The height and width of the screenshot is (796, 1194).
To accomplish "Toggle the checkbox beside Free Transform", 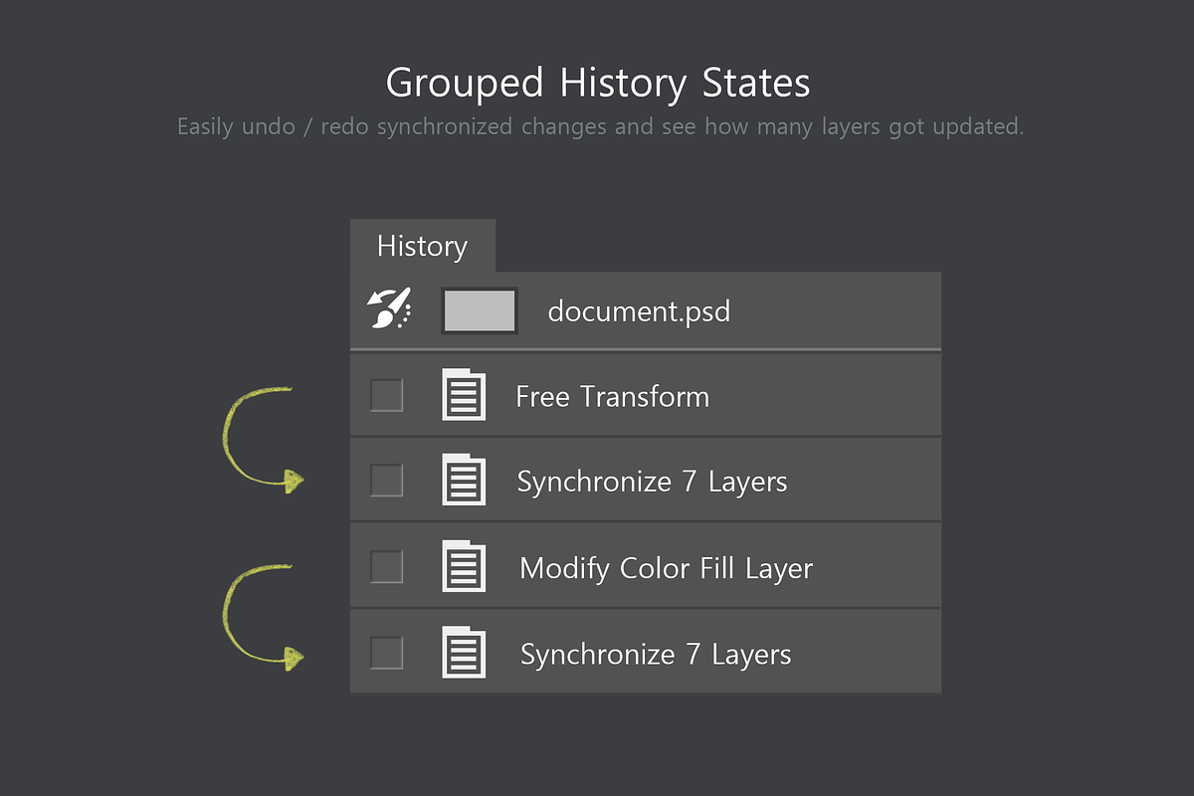I will pyautogui.click(x=386, y=395).
